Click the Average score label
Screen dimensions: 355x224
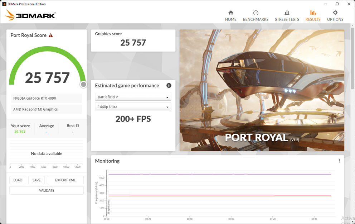(47, 126)
